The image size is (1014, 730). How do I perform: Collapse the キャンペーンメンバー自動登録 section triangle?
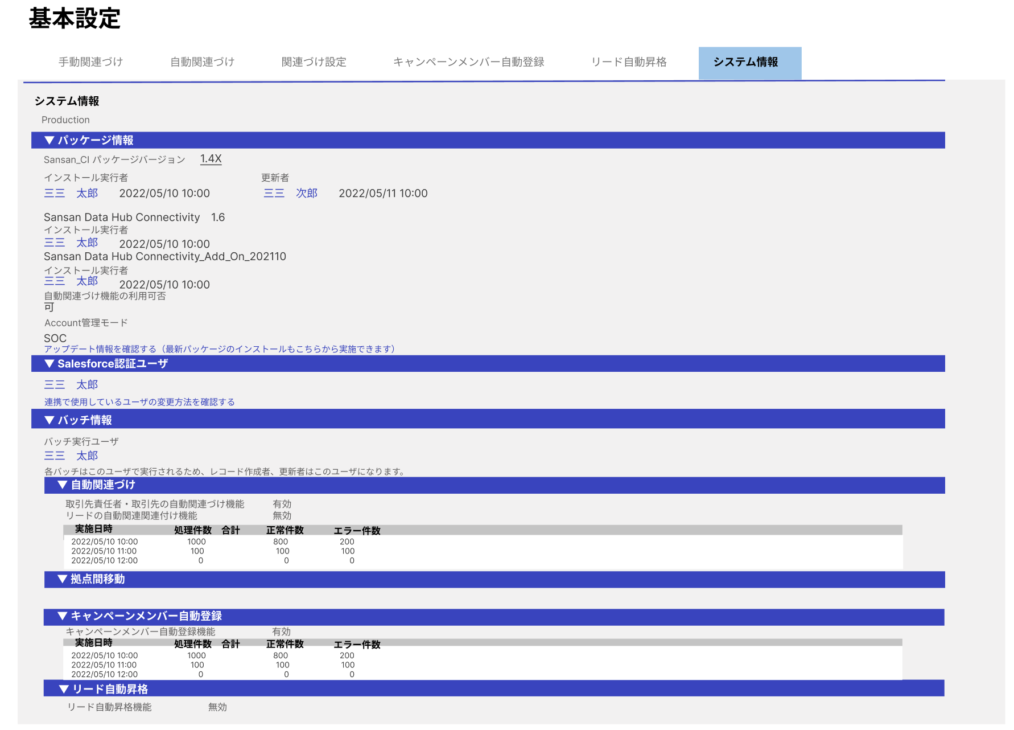tap(63, 616)
